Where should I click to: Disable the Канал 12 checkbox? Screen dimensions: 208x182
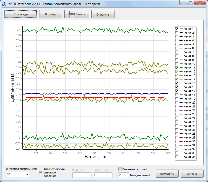pos(177,71)
